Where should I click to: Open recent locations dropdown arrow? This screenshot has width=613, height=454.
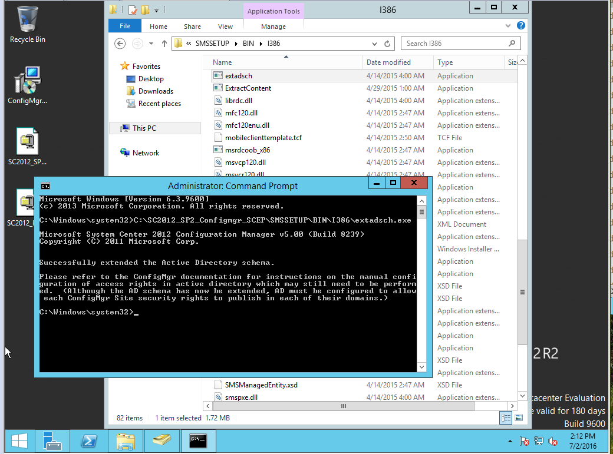pyautogui.click(x=151, y=44)
